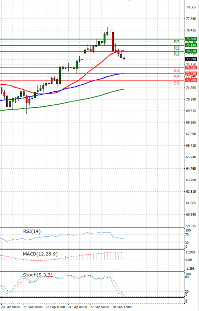Click the 28 Sep 12:00 time label
Image resolution: width=199 pixels, height=311 pixels.
point(122,307)
